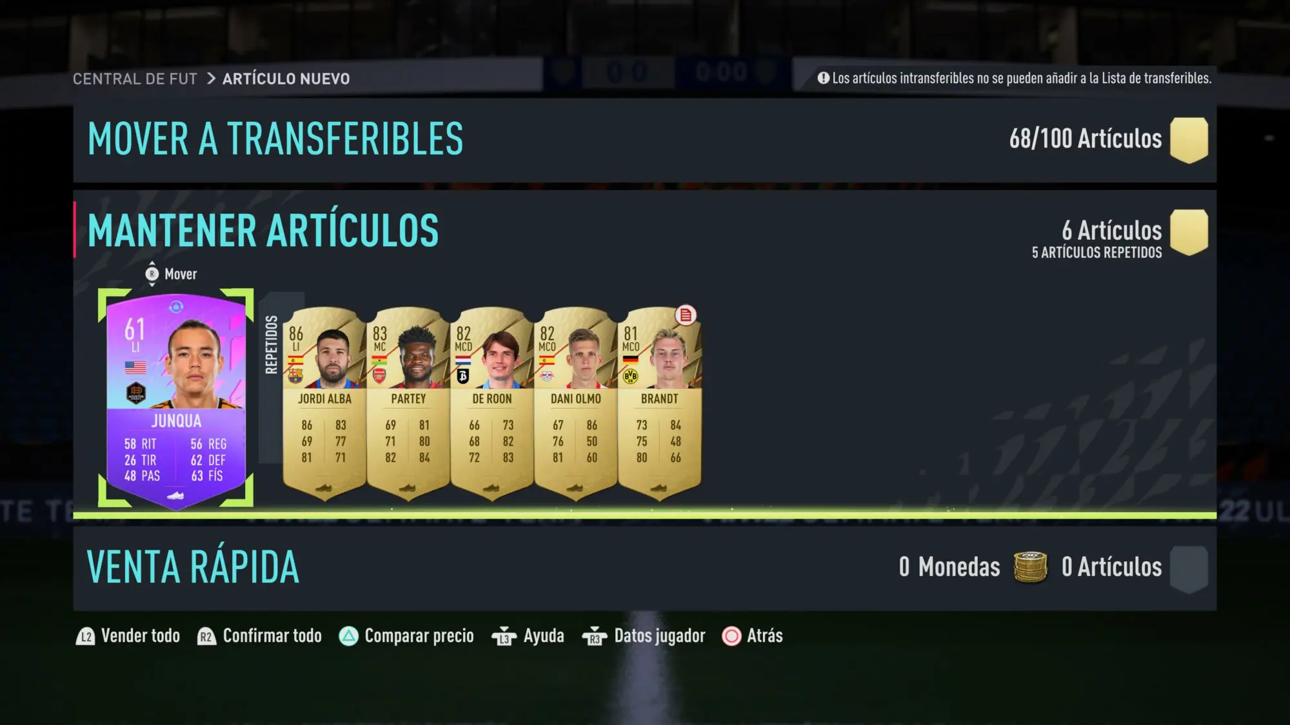1290x725 pixels.
Task: Open the Mover a Transferibles section
Action: (x=645, y=140)
